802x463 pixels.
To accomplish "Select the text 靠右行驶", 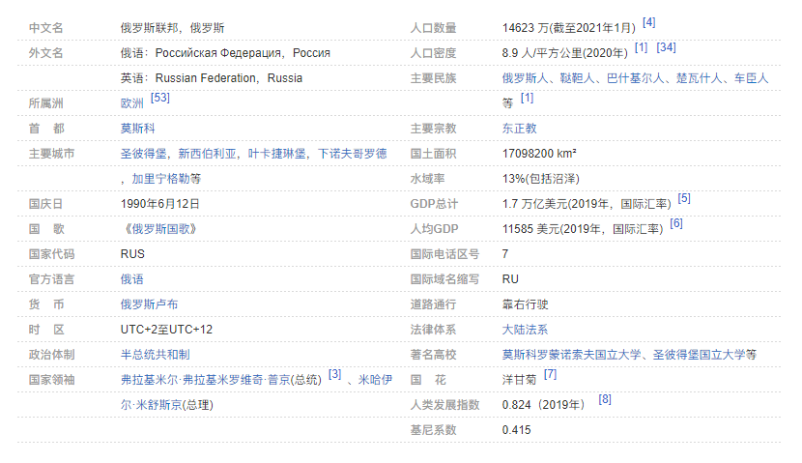I will click(525, 304).
